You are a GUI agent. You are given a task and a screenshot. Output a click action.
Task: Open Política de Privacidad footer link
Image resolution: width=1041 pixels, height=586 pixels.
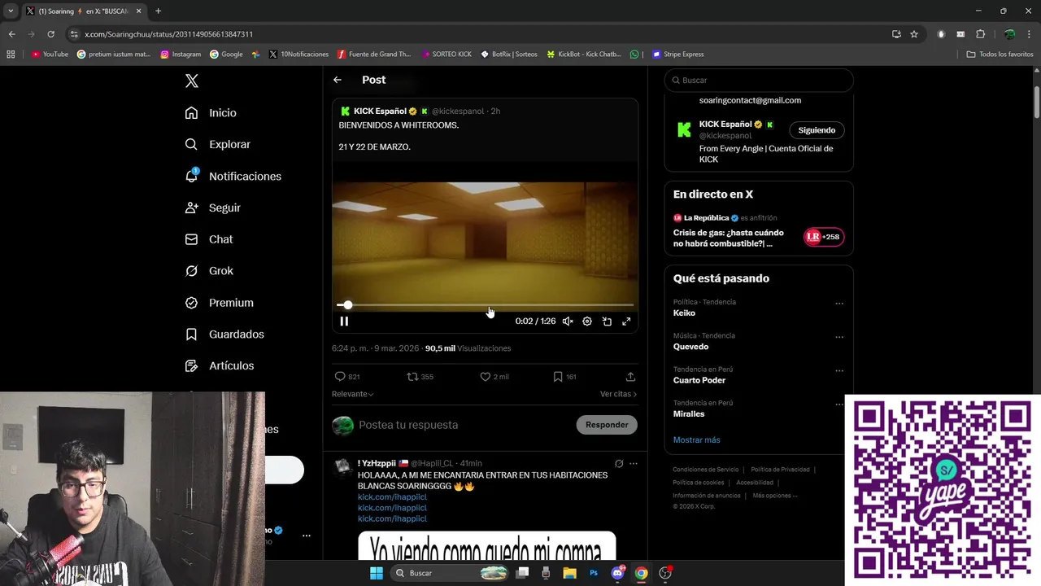780,470
